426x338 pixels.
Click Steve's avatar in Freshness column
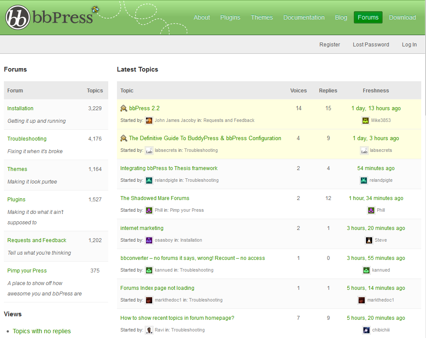click(x=369, y=240)
